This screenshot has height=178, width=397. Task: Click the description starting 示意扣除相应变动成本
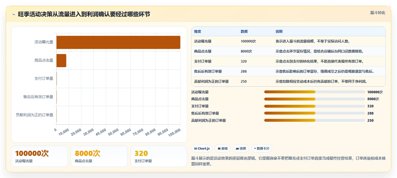click(321, 81)
